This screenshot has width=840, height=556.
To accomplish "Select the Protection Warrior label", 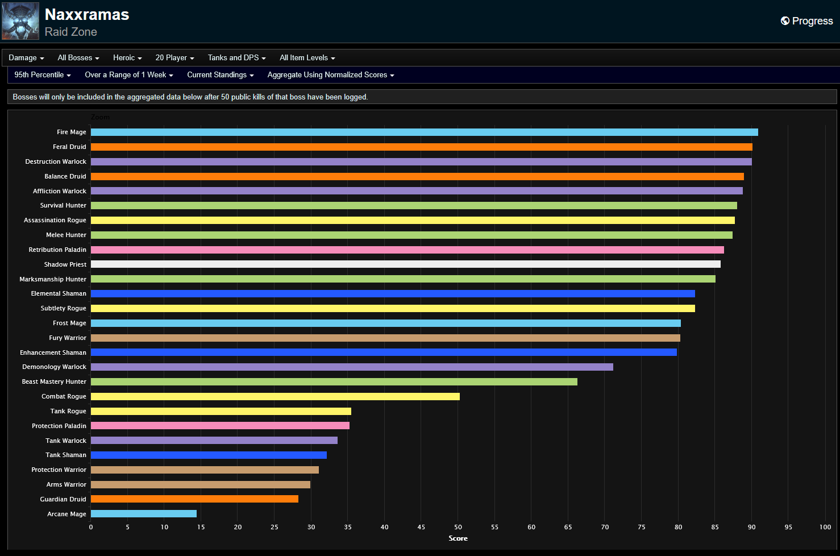I will pos(59,470).
